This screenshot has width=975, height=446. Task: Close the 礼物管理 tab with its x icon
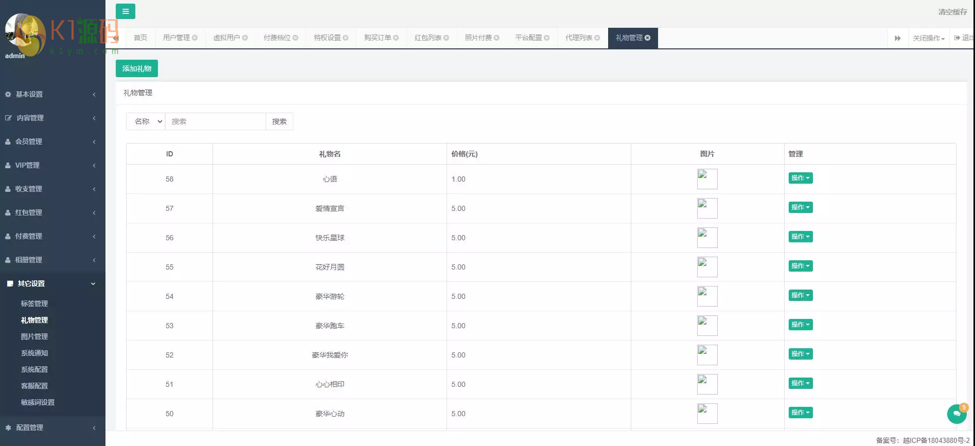pos(647,38)
